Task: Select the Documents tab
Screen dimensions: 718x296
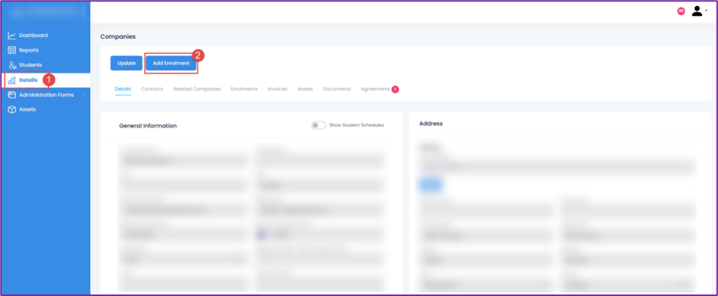Action: (336, 89)
